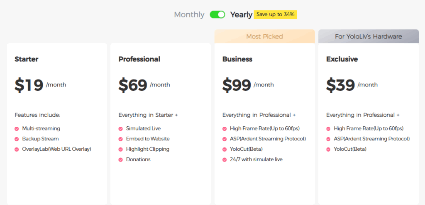This screenshot has width=425, height=205.
Task: Click the checkmark icon beside Embed to Website
Action: point(120,139)
